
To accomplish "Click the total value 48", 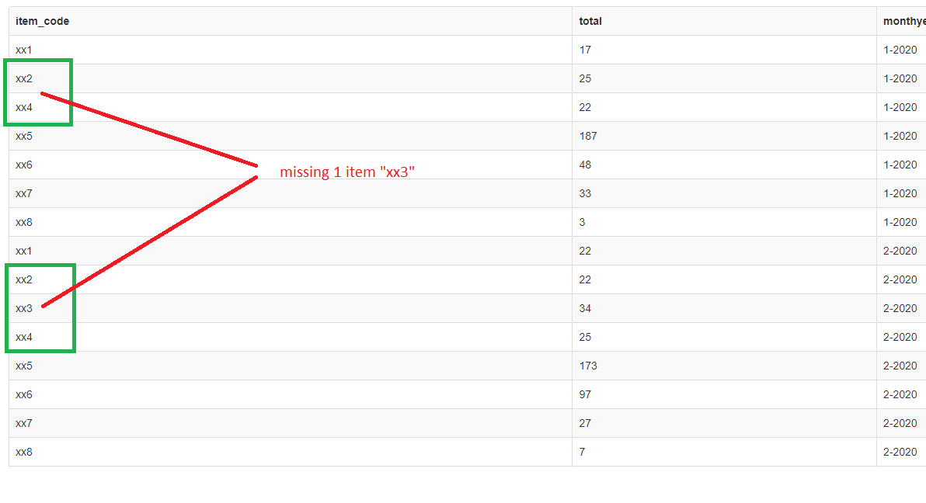I will (585, 165).
